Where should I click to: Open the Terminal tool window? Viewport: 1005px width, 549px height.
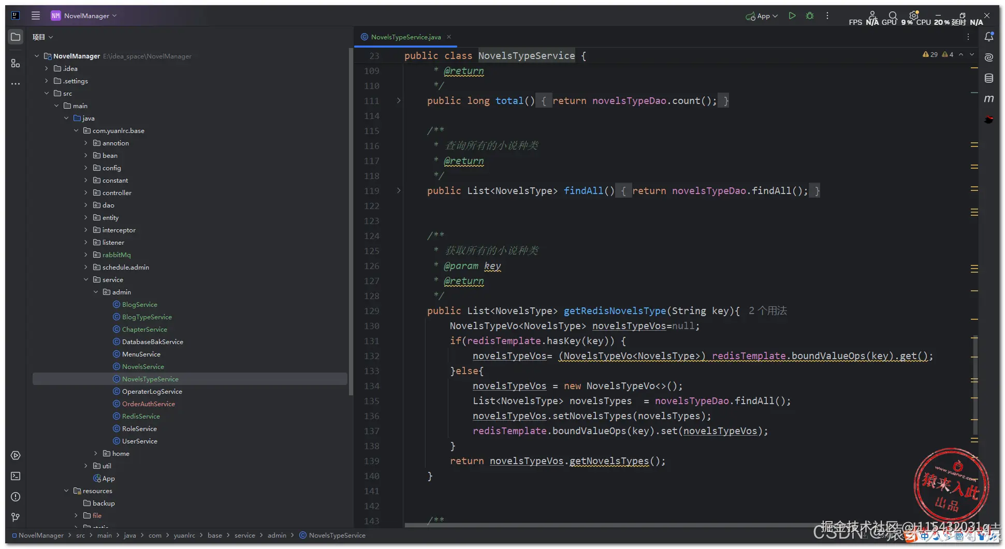[x=16, y=476]
